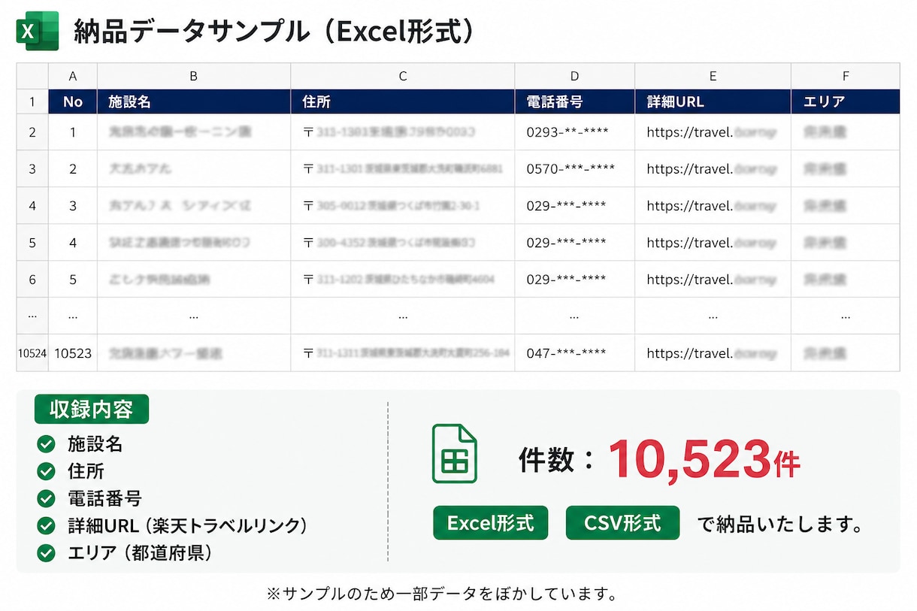The height and width of the screenshot is (611, 917).
Task: Click phone cell 047-***-****
Action: (x=575, y=353)
